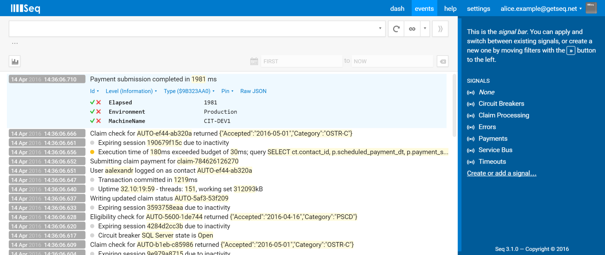The height and width of the screenshot is (255, 605).
Task: Open the settings tab
Action: [x=478, y=9]
